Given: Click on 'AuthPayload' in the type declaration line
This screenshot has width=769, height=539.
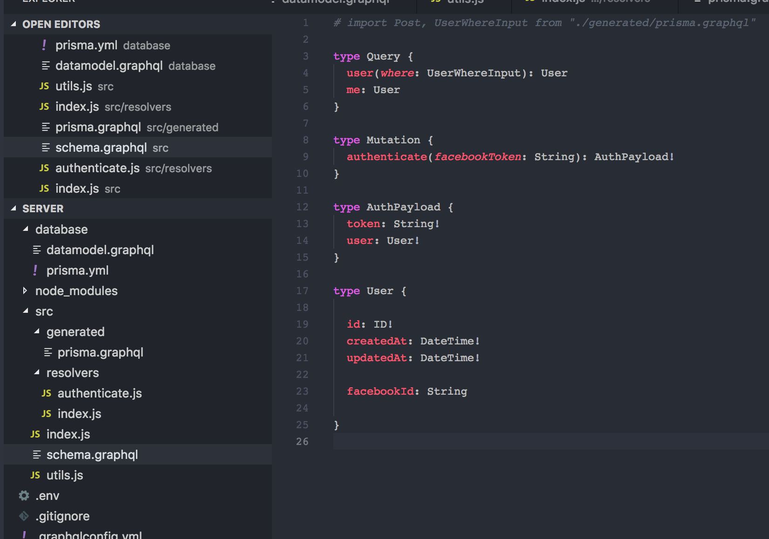Looking at the screenshot, I should point(403,207).
